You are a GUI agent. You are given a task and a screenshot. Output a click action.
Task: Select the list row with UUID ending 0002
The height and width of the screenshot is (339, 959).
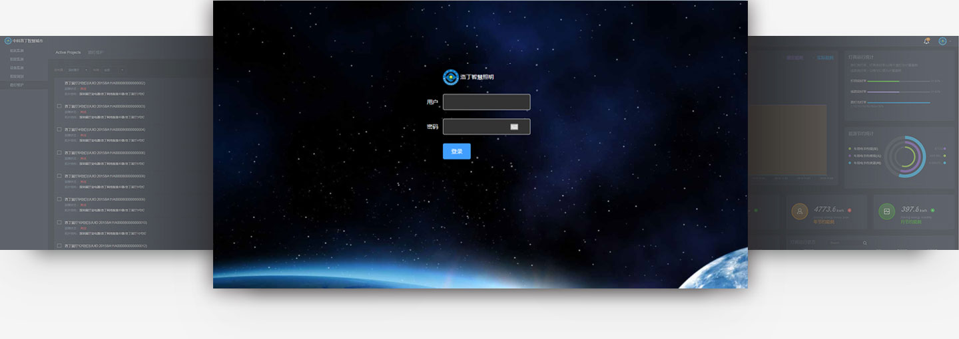133,90
